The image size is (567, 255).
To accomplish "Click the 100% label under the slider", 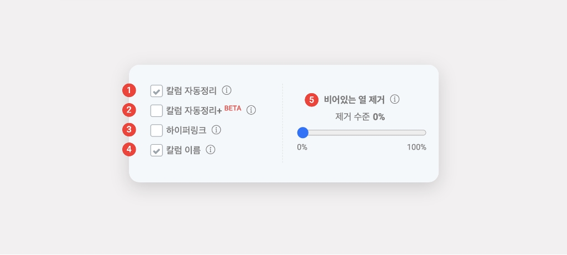I will pos(416,147).
